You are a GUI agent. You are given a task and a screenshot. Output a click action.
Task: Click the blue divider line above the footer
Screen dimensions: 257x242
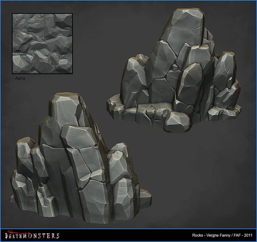point(128,229)
